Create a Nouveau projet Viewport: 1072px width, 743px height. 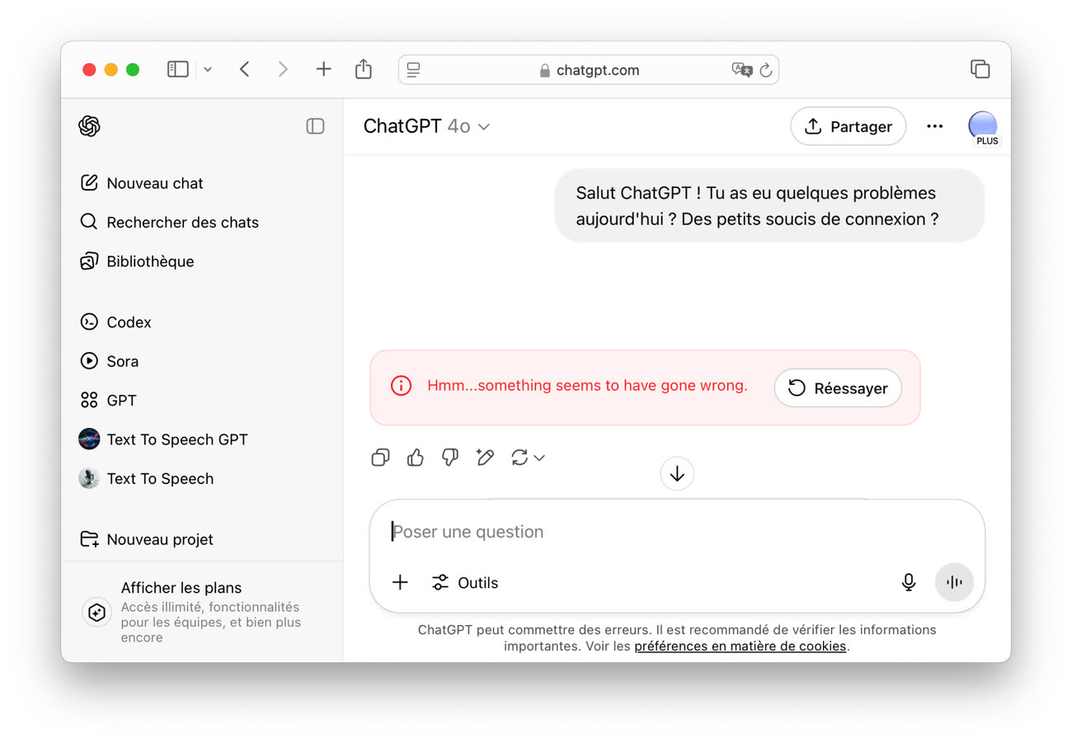point(147,539)
